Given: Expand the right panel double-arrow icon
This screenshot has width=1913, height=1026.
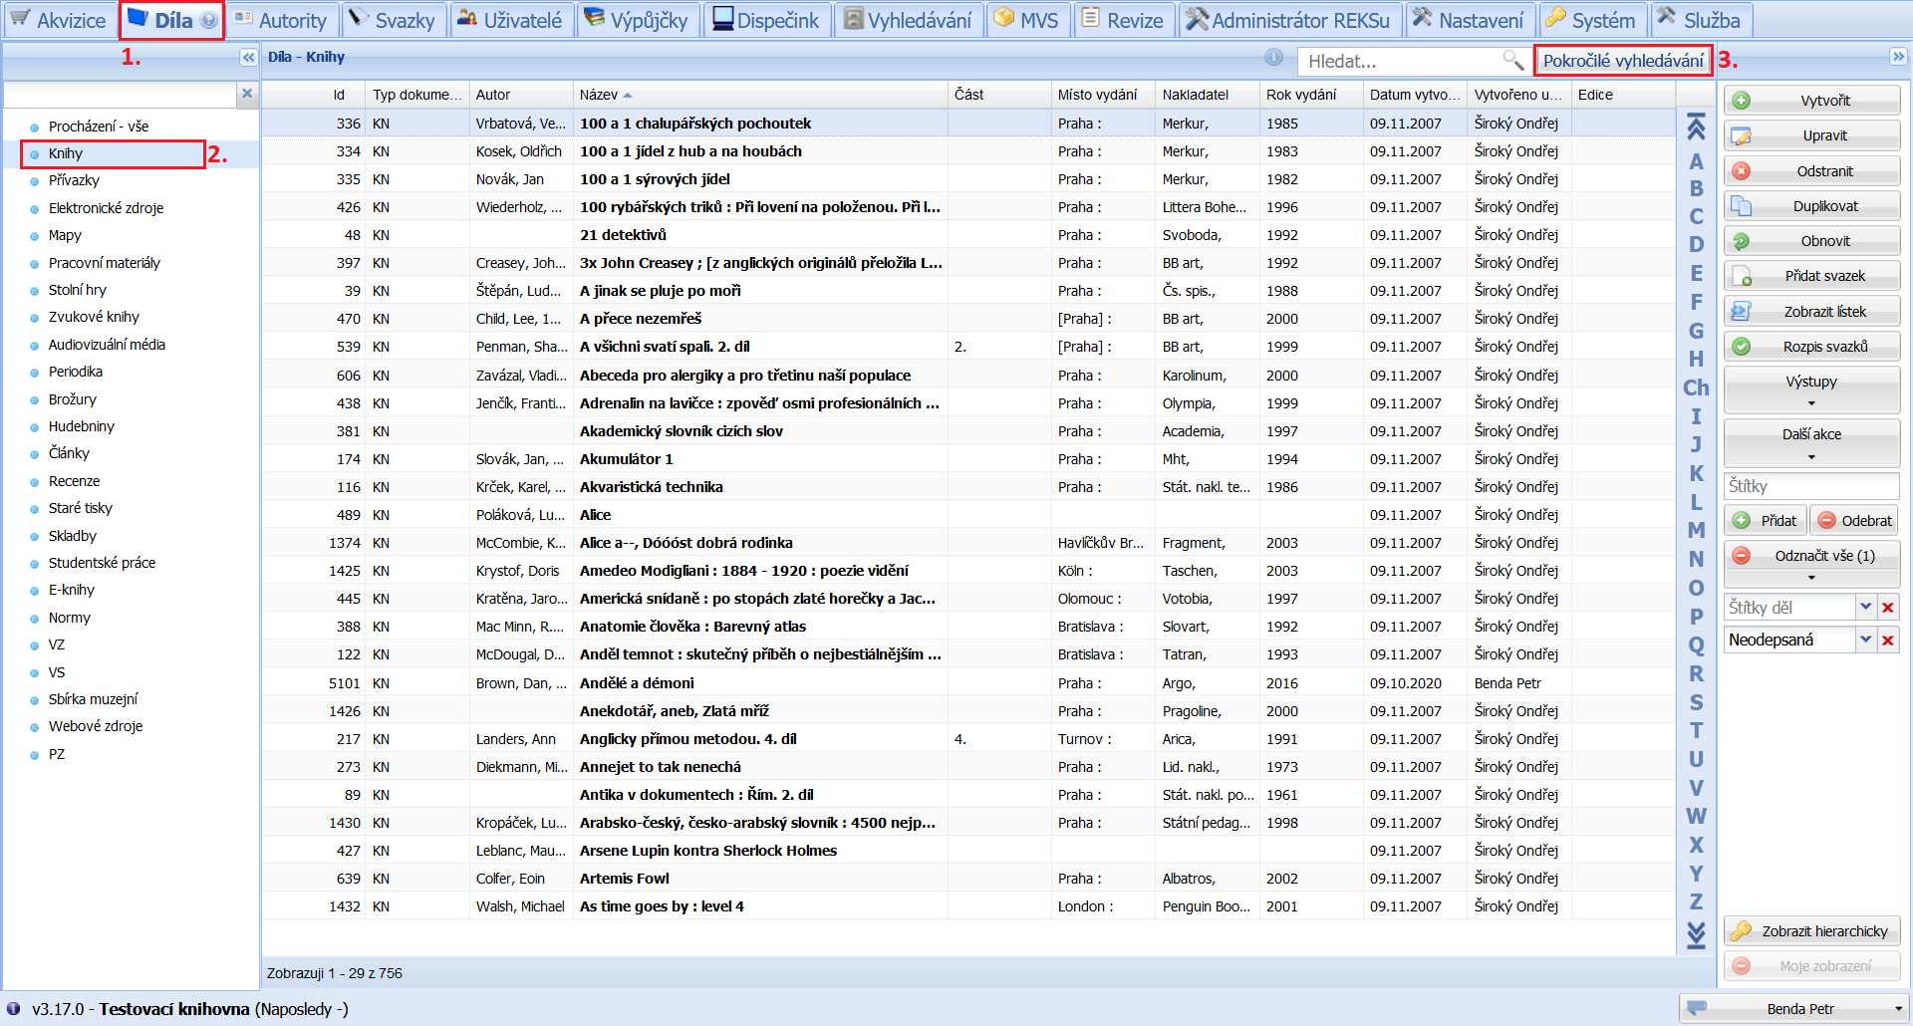Looking at the screenshot, I should pyautogui.click(x=1898, y=57).
